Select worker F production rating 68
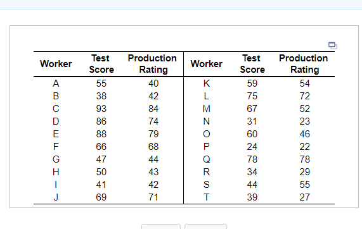The height and width of the screenshot is (229, 362). pos(153,147)
